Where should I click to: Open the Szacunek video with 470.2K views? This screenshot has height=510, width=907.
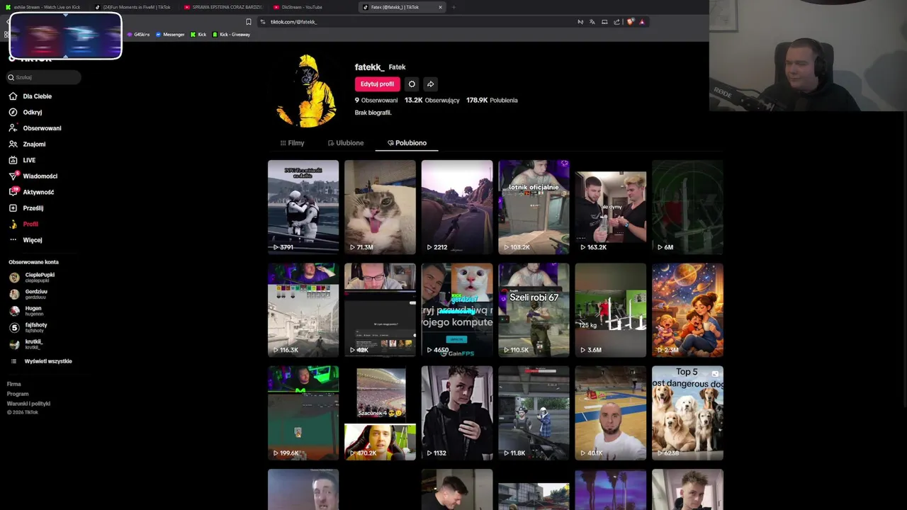(x=380, y=413)
